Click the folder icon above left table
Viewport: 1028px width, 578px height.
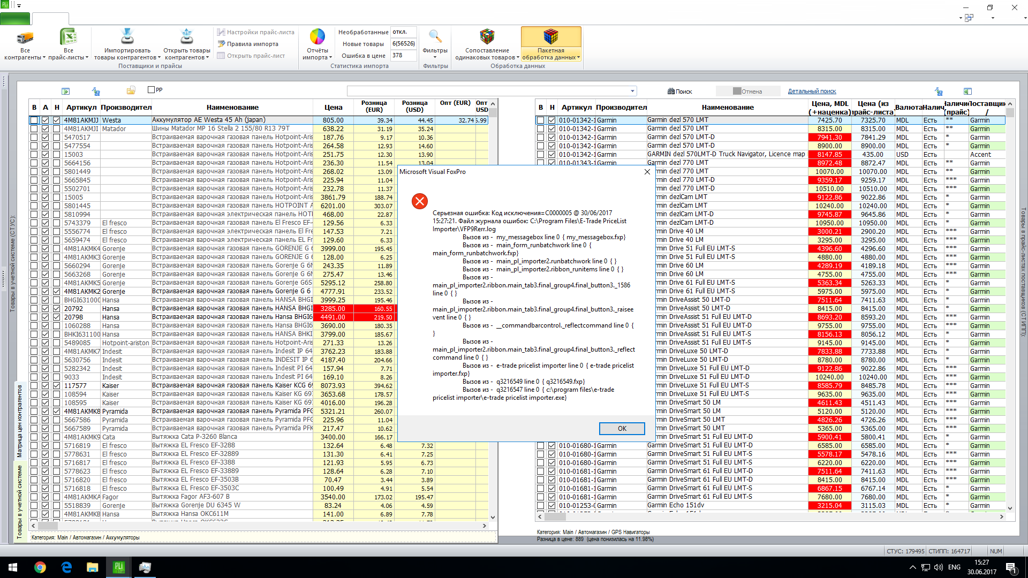click(131, 90)
